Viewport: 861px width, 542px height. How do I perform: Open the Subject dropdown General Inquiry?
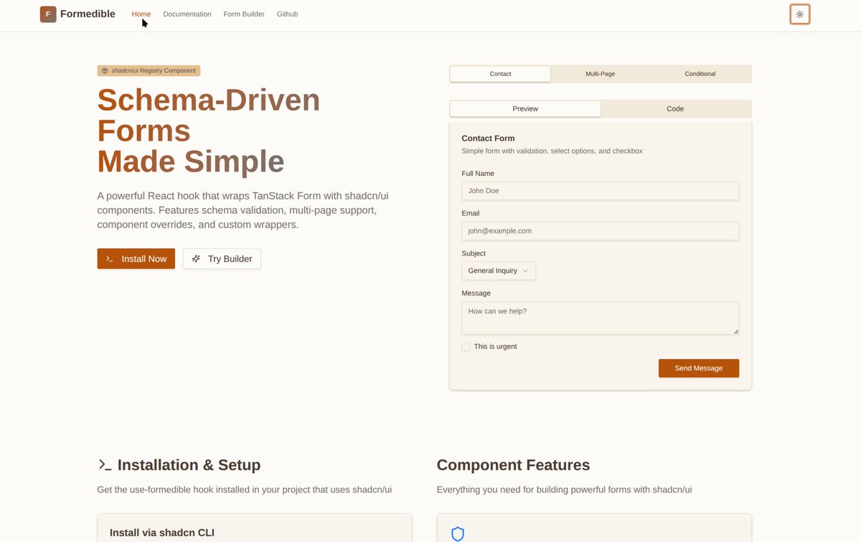pos(499,271)
